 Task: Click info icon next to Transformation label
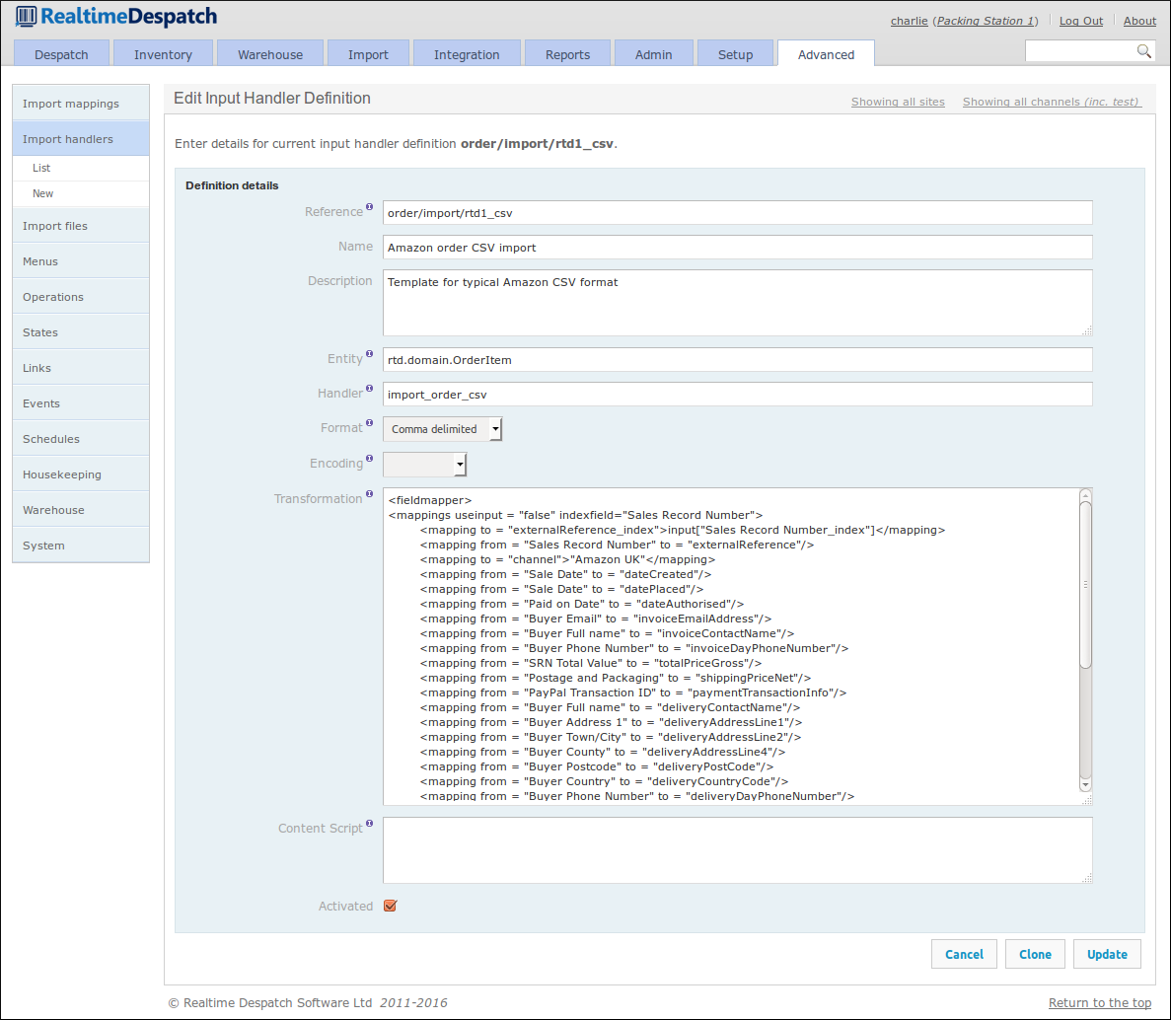369,494
